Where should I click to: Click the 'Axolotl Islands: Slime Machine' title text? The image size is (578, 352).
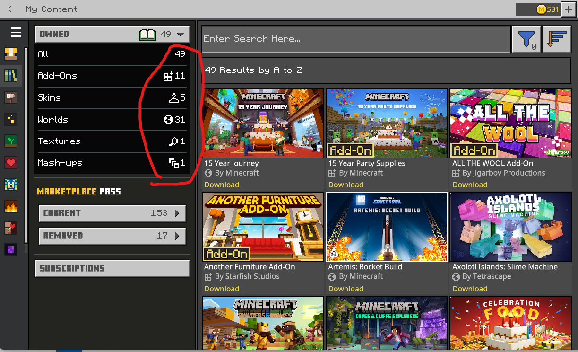[x=505, y=267]
